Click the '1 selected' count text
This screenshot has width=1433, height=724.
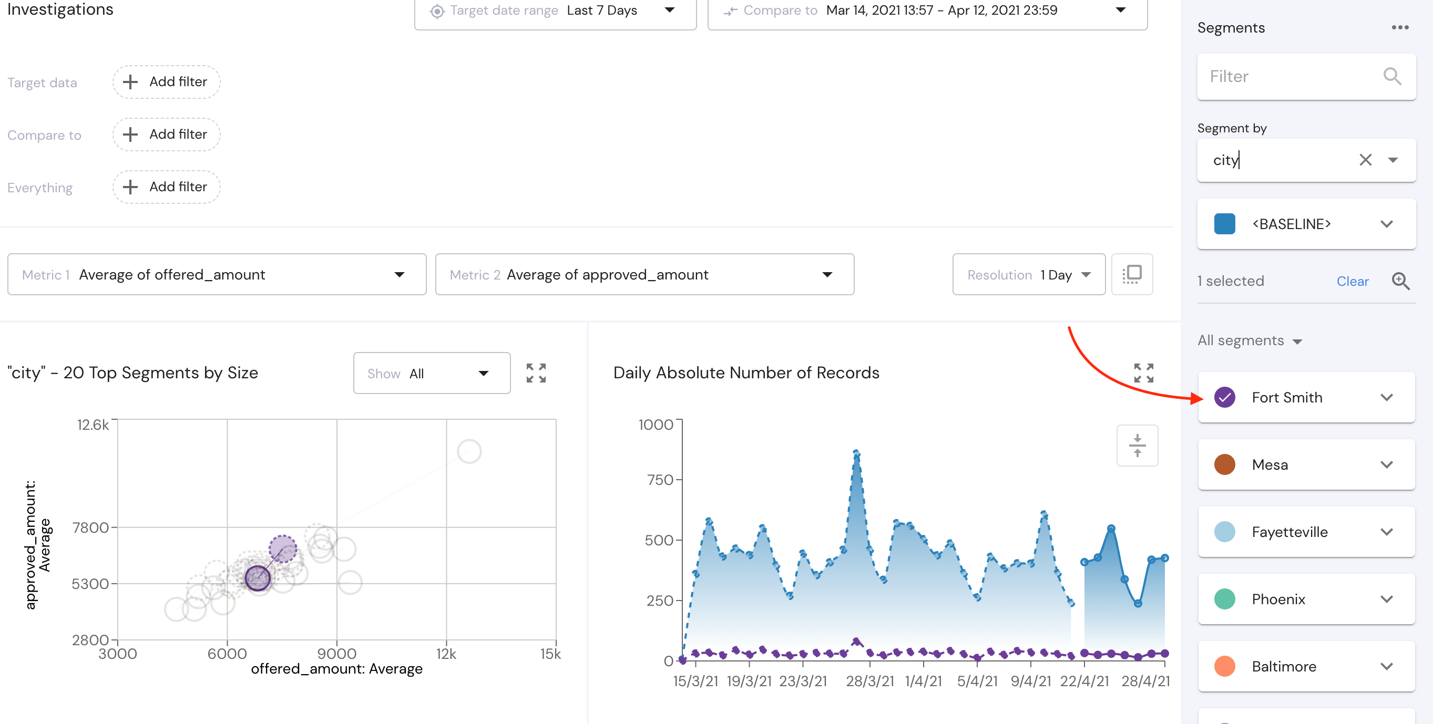coord(1231,282)
